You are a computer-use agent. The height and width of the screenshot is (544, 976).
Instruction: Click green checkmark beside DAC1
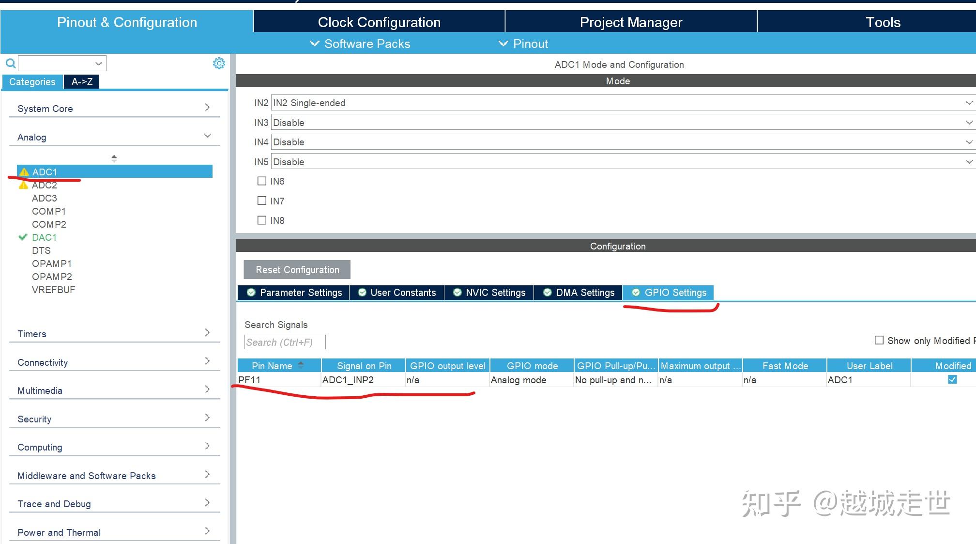22,237
